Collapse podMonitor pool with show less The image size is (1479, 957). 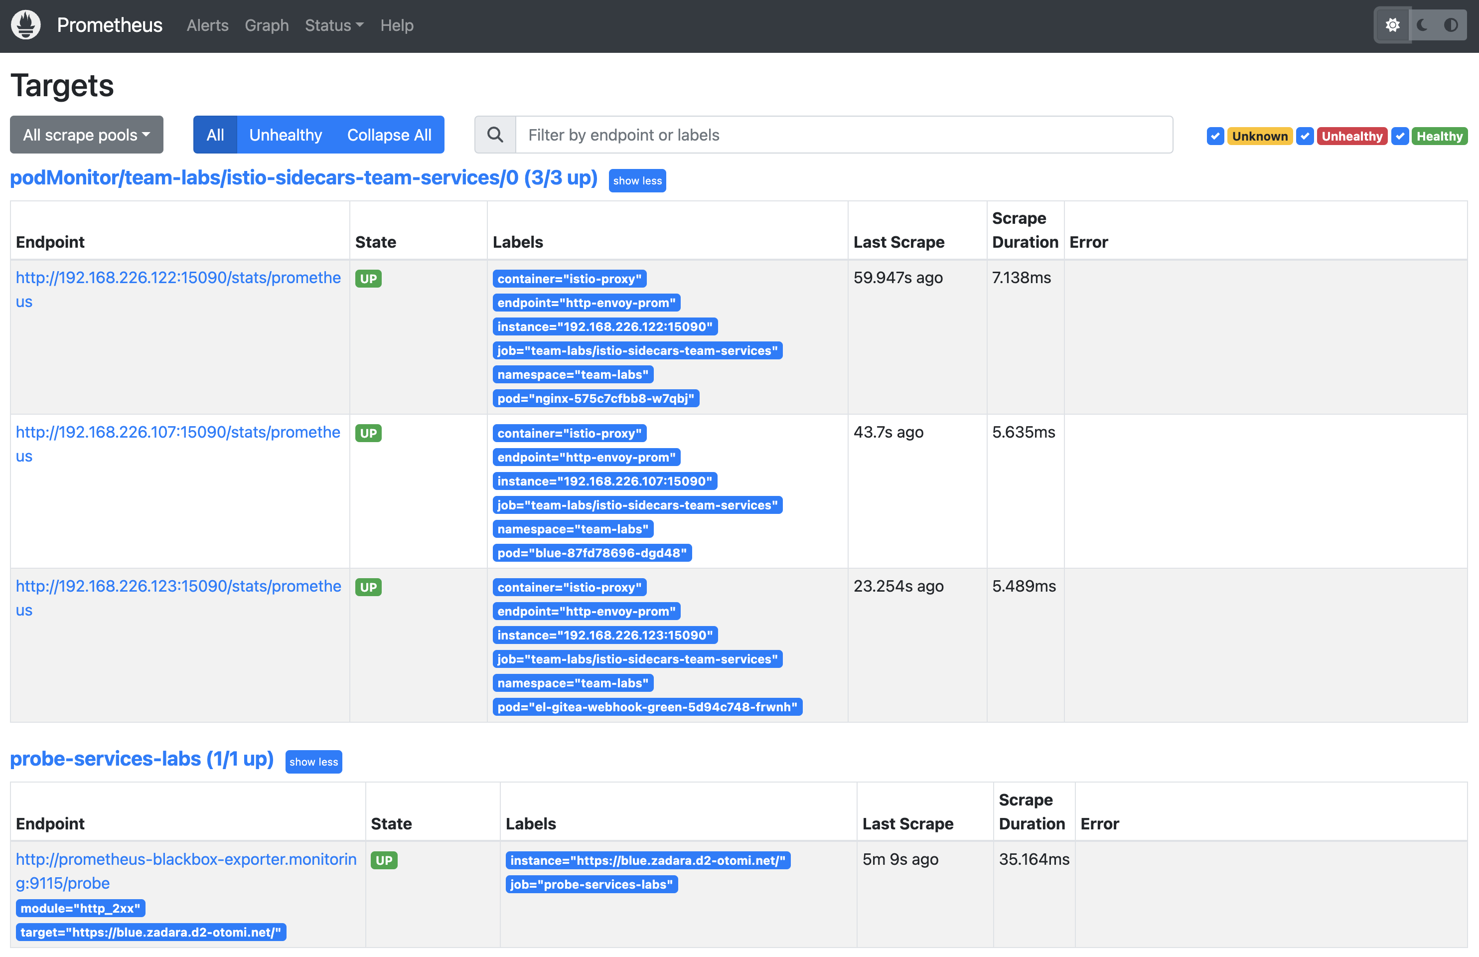click(637, 181)
